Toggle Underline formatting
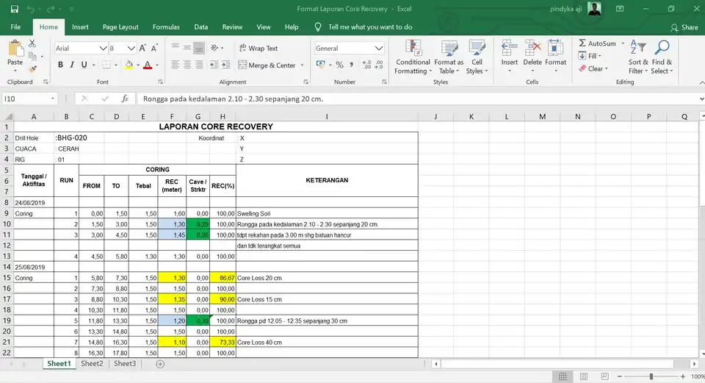The image size is (705, 383). coord(84,65)
